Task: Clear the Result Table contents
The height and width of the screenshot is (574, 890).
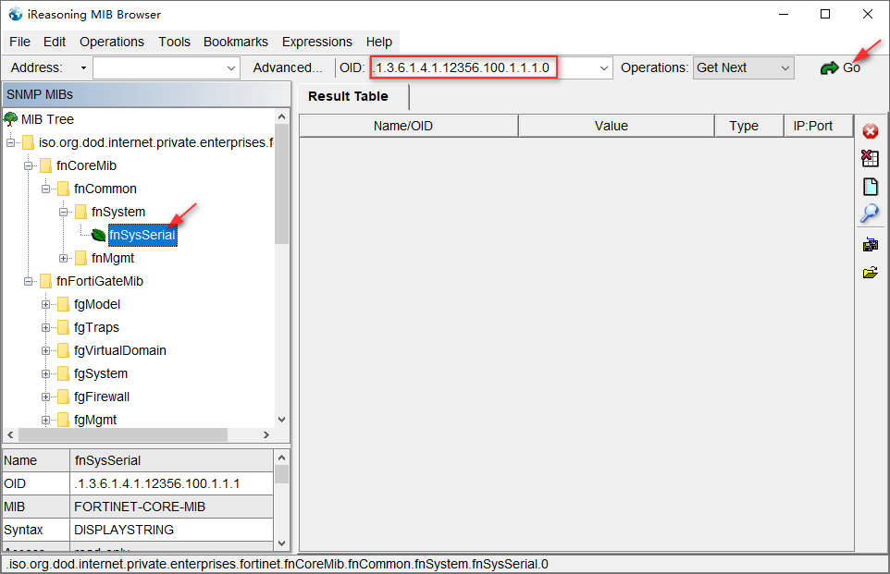Action: click(x=870, y=158)
